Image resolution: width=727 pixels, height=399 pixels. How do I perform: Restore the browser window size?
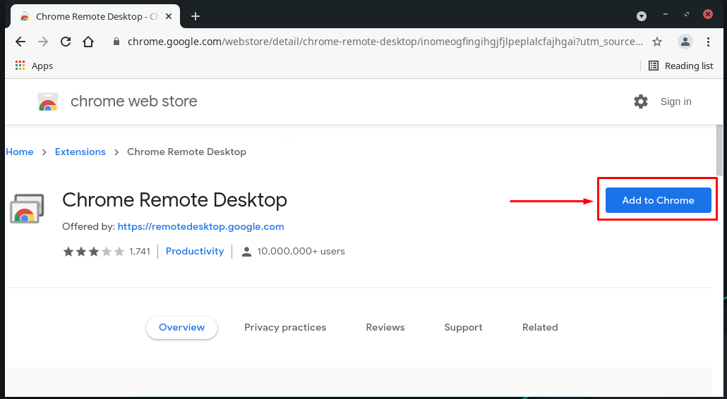(687, 14)
